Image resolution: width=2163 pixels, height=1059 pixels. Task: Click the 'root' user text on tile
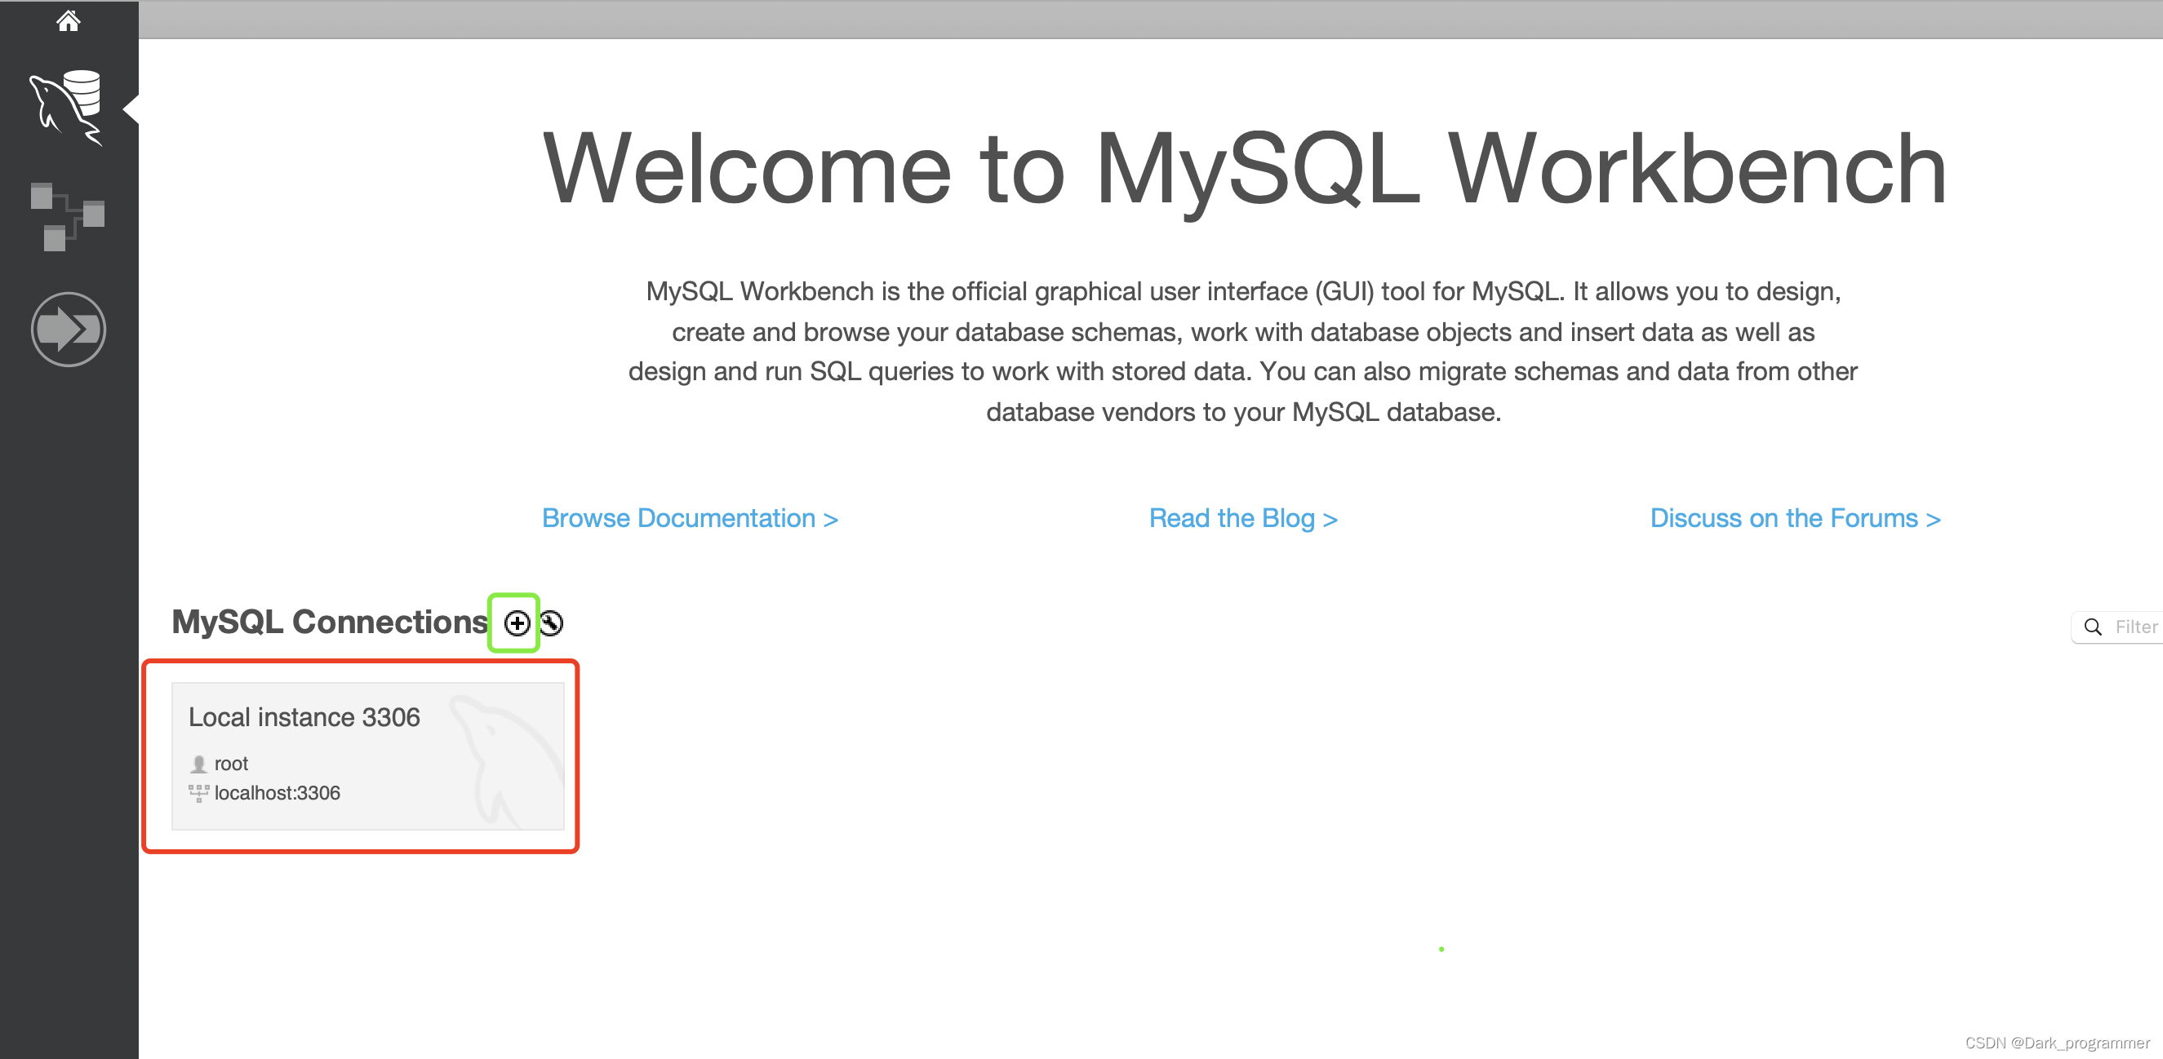click(231, 764)
